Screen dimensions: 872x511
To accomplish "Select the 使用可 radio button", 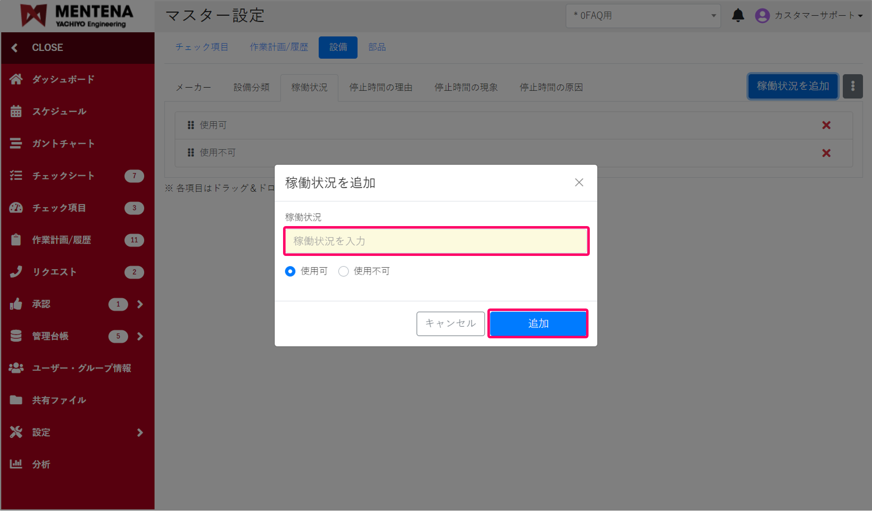I will click(x=290, y=271).
